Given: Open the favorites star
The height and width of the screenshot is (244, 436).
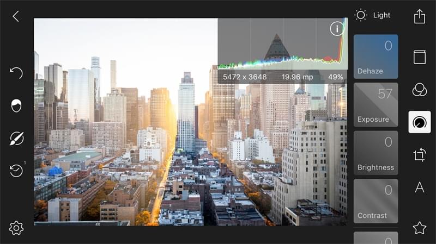Looking at the screenshot, I should [419, 228].
